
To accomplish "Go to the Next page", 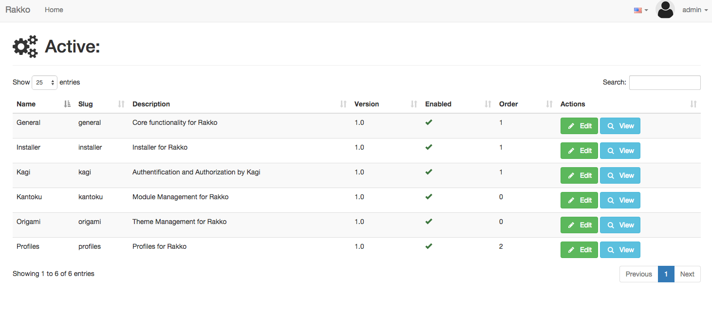I will [687, 274].
